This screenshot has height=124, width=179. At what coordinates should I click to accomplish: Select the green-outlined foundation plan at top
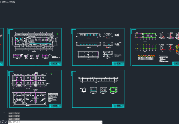(149, 36)
